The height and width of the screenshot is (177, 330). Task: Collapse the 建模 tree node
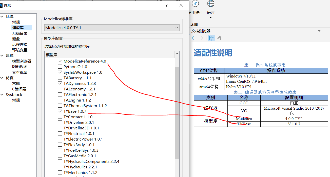(x=2, y=55)
